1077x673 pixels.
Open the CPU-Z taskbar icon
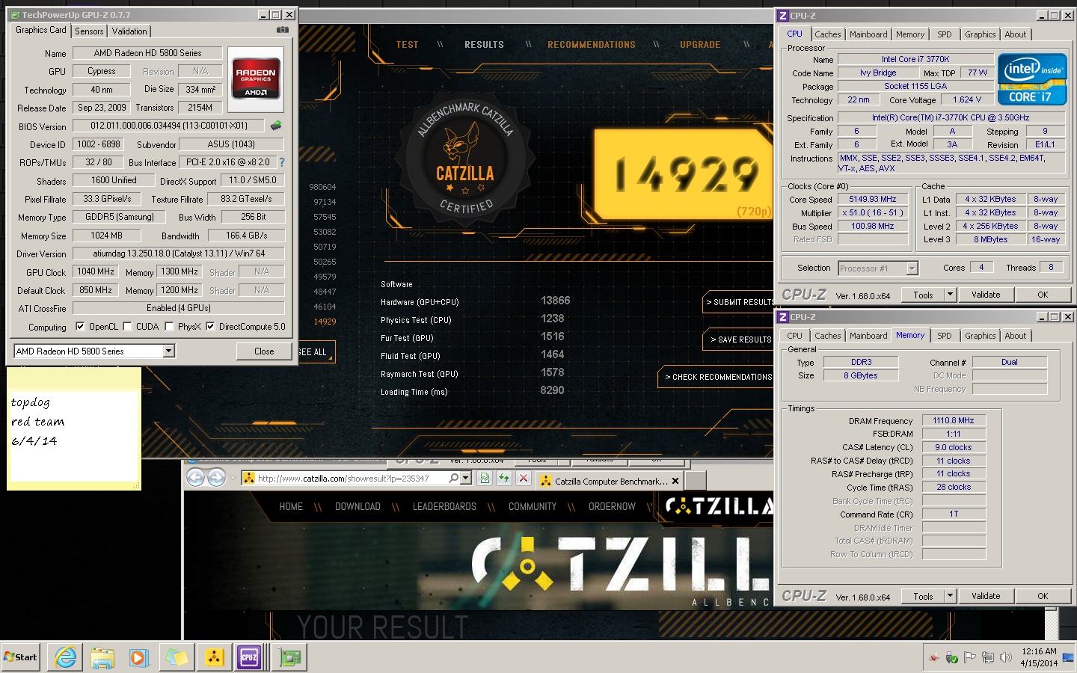point(250,657)
